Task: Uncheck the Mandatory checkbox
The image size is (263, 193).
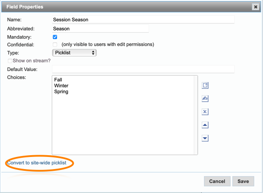Action: (55, 37)
